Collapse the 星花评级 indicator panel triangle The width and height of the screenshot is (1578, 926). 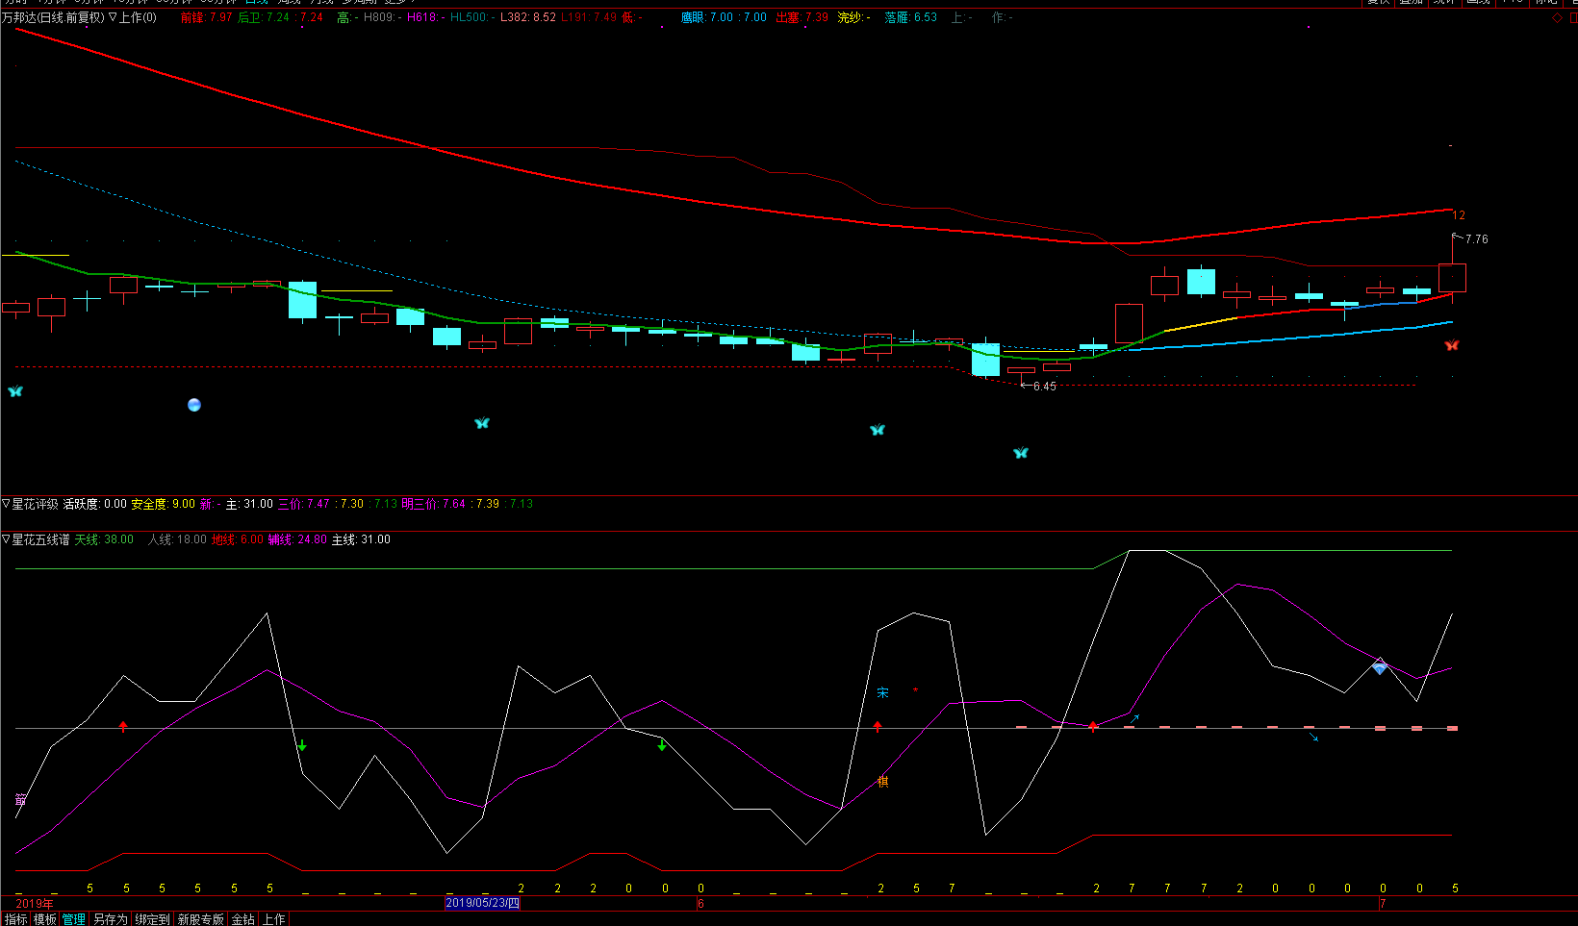[6, 504]
